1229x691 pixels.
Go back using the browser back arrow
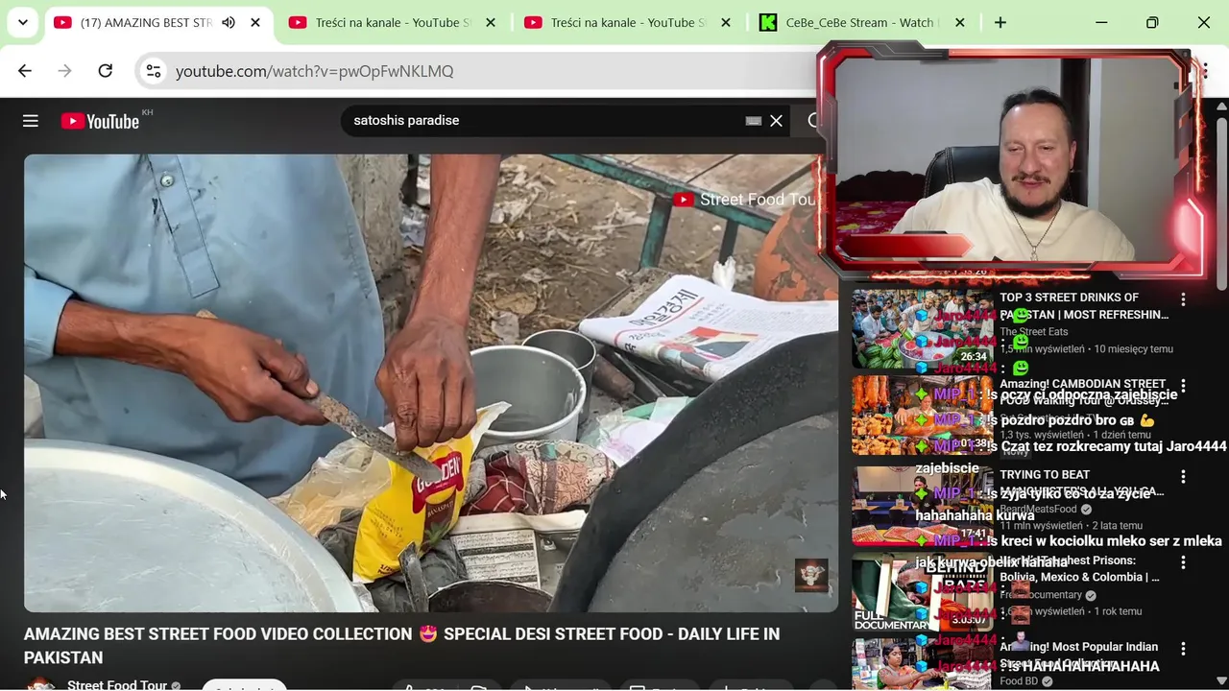click(25, 71)
